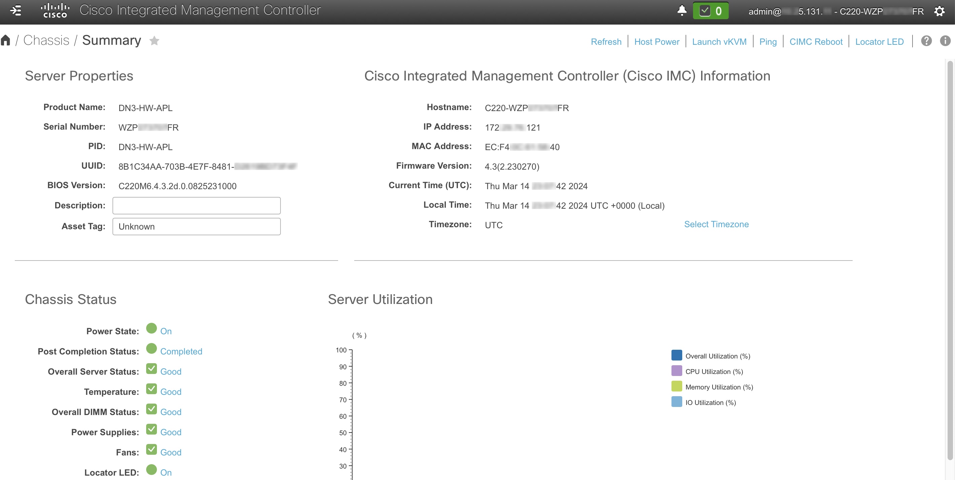Open the info circle icon
Viewport: 955px width, 480px height.
click(945, 41)
